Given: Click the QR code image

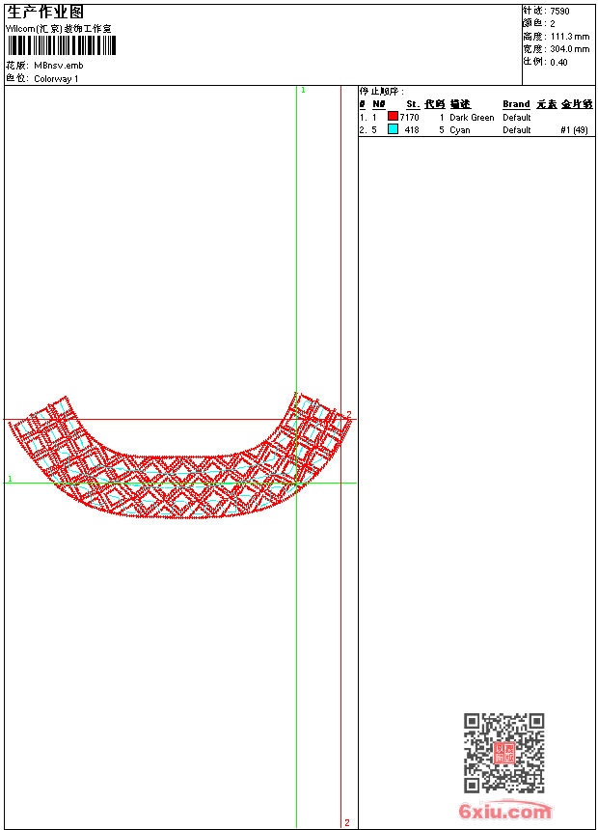Looking at the screenshot, I should (503, 753).
